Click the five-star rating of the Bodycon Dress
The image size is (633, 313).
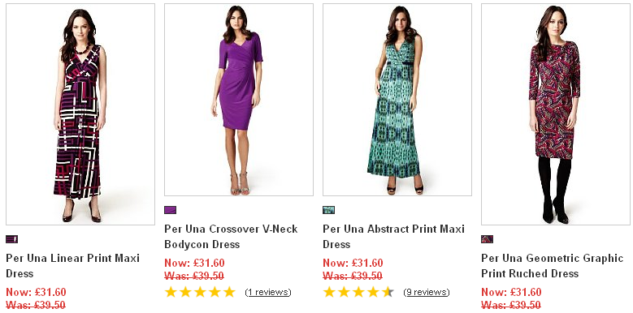[200, 292]
